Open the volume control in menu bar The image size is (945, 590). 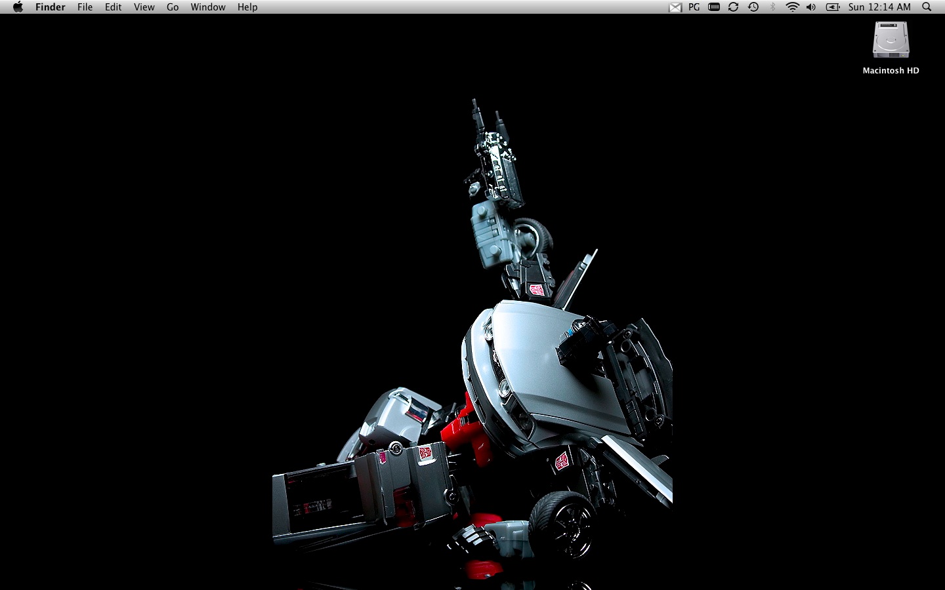click(811, 7)
